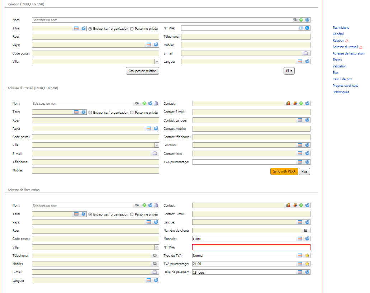Expand Ville dropdown in Adresse de facturation
The height and width of the screenshot is (293, 370).
coord(157,247)
